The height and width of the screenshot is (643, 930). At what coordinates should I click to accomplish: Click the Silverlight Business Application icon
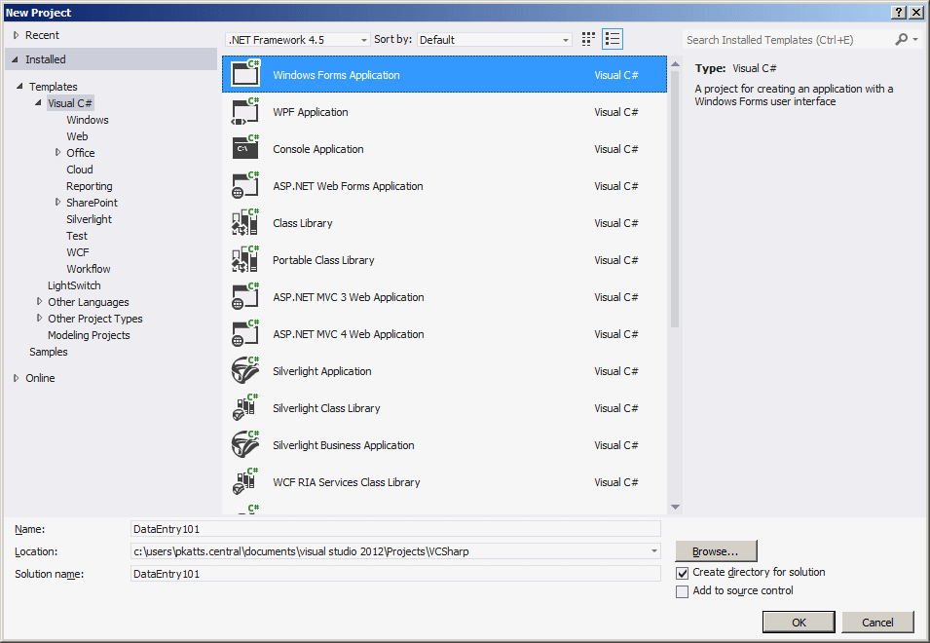(x=245, y=445)
